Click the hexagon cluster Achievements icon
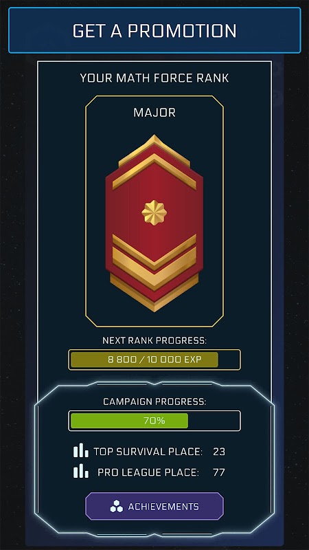This screenshot has width=309, height=550. (x=117, y=507)
